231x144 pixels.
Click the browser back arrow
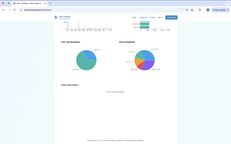[3, 10]
